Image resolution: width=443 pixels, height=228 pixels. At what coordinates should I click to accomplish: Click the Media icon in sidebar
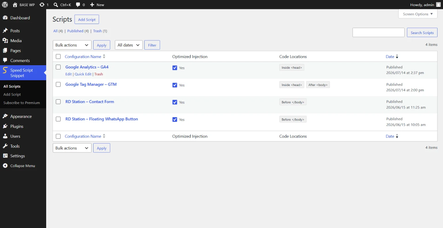[5, 41]
